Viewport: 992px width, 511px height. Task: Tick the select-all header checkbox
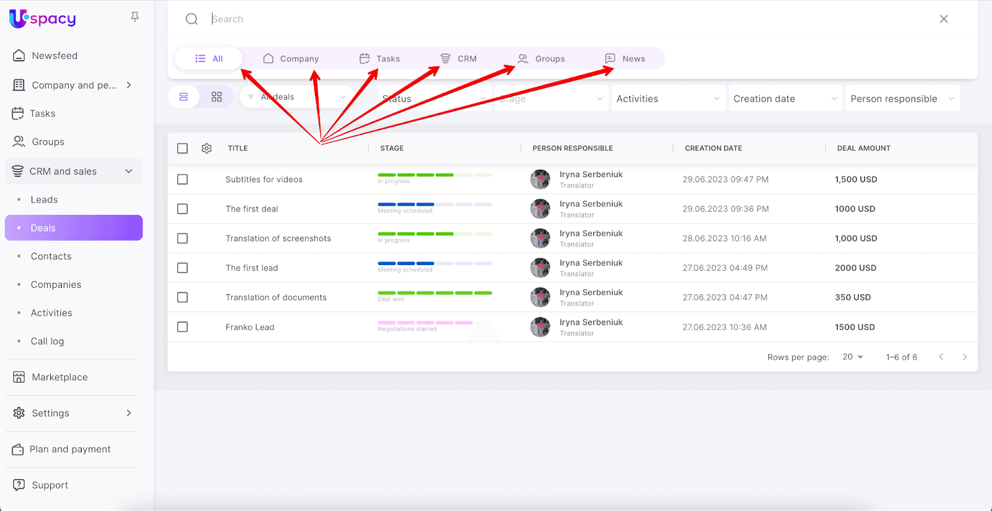click(x=182, y=149)
